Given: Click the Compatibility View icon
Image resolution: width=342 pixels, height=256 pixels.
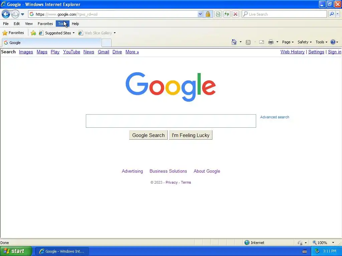Looking at the screenshot, I should pyautogui.click(x=218, y=14).
